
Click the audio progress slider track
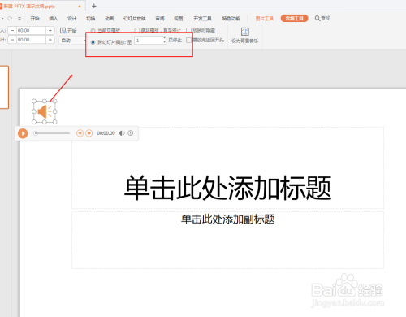click(51, 133)
